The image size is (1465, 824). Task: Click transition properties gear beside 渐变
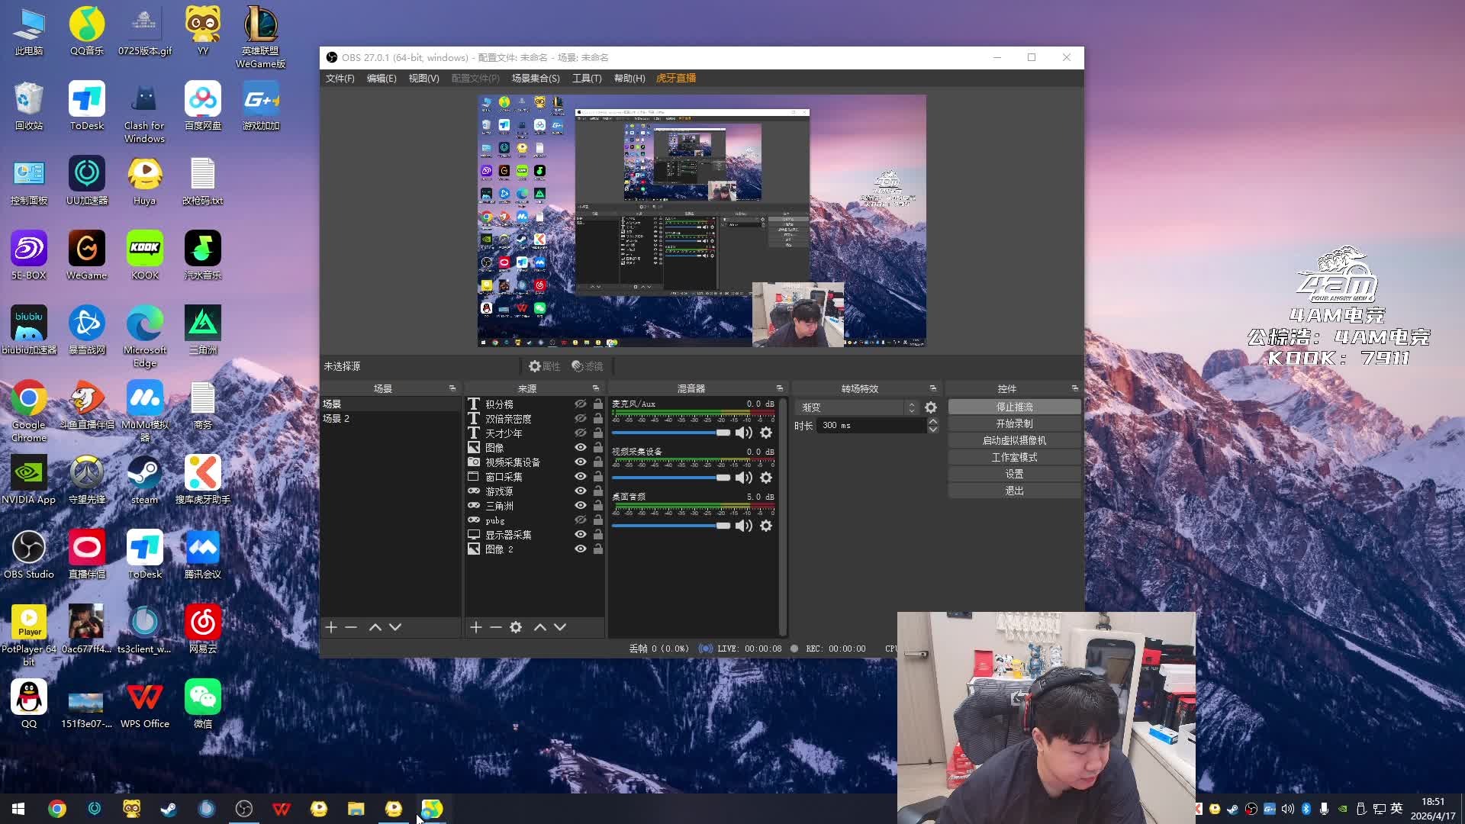pos(931,407)
